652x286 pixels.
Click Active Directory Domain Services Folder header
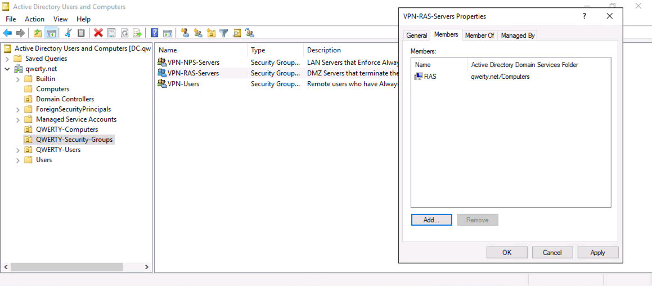click(x=539, y=65)
